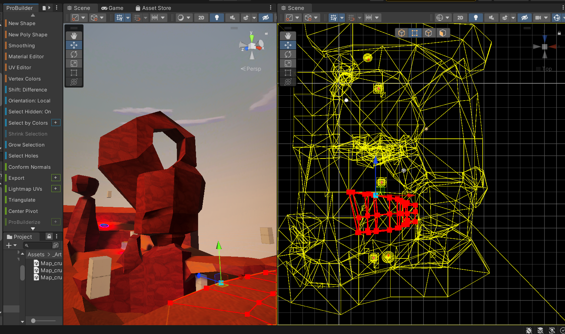565x334 pixels.
Task: Select the Scale tool in right Scene view
Action: click(x=288, y=63)
